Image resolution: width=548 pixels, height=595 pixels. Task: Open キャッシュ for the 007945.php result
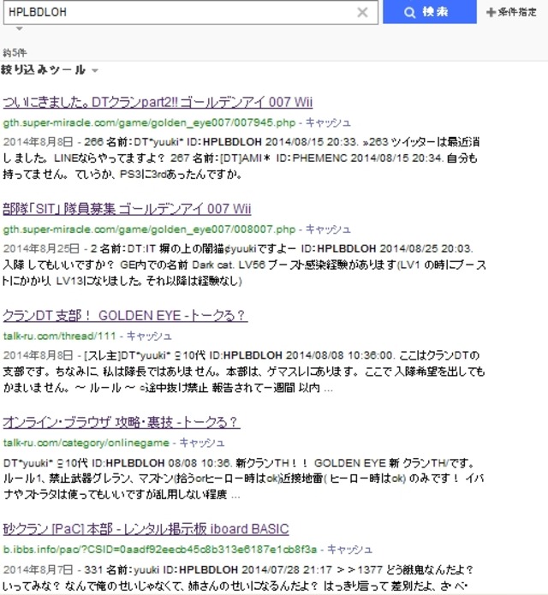click(329, 122)
